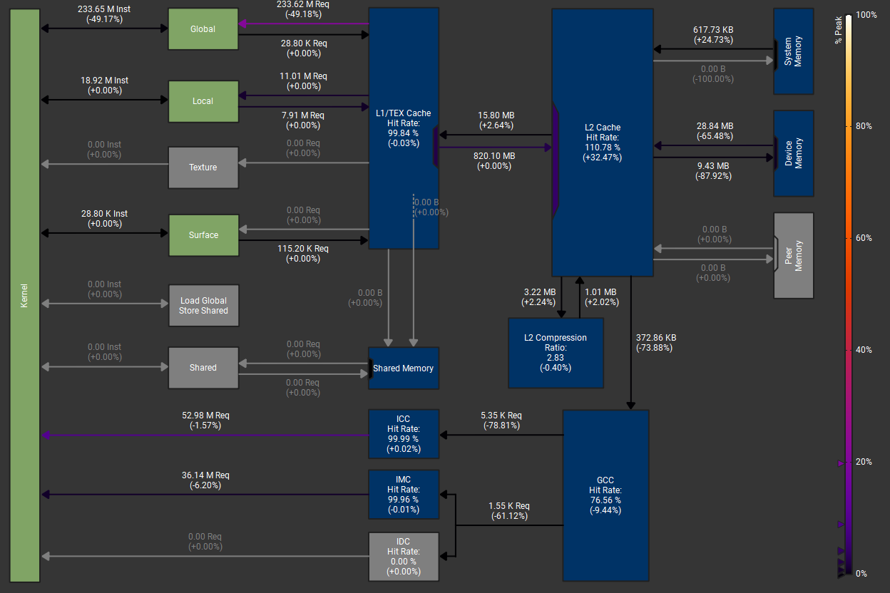
Task: Click the IDC block showing 0.00% hit rate
Action: 404,556
